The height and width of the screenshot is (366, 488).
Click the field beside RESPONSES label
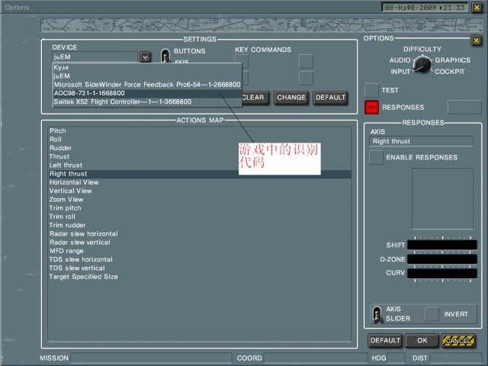[464, 107]
